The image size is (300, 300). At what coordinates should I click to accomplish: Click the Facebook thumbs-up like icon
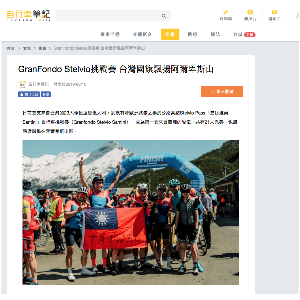click(21, 95)
